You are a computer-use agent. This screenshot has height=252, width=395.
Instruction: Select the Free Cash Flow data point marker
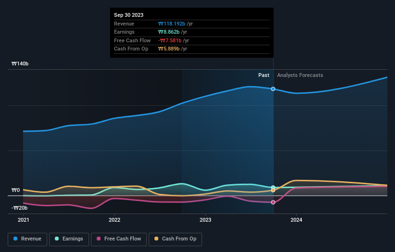point(273,202)
